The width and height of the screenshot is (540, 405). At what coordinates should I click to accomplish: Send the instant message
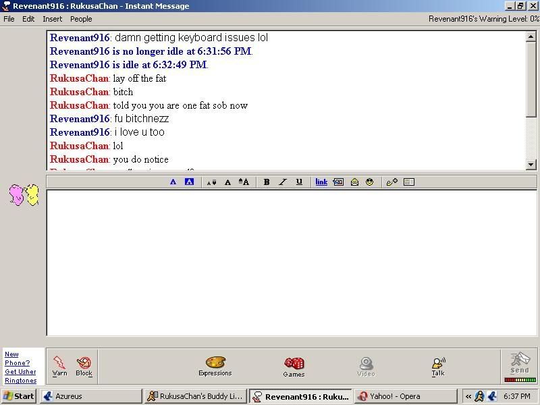point(520,363)
